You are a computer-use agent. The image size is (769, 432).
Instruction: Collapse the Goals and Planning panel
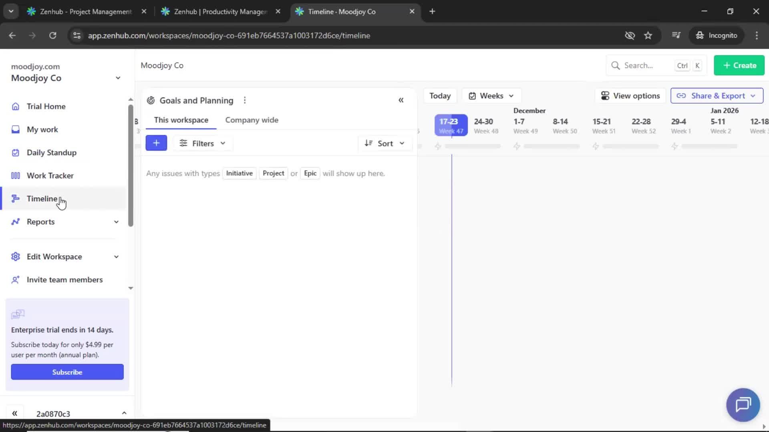point(401,100)
